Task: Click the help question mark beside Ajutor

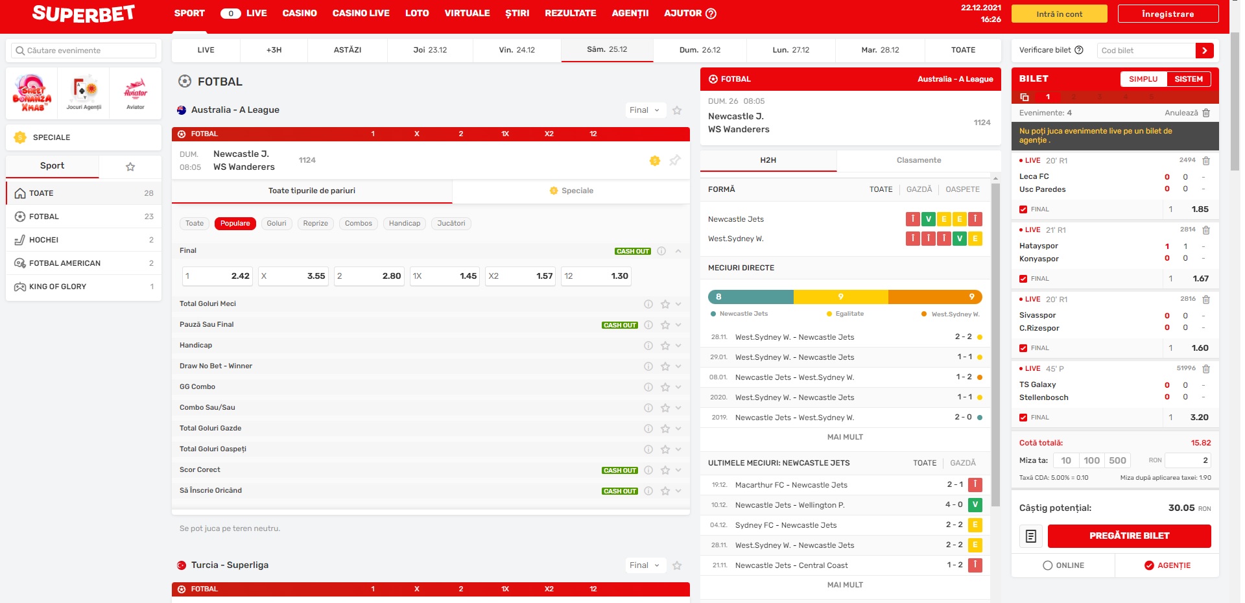Action: pyautogui.click(x=711, y=14)
